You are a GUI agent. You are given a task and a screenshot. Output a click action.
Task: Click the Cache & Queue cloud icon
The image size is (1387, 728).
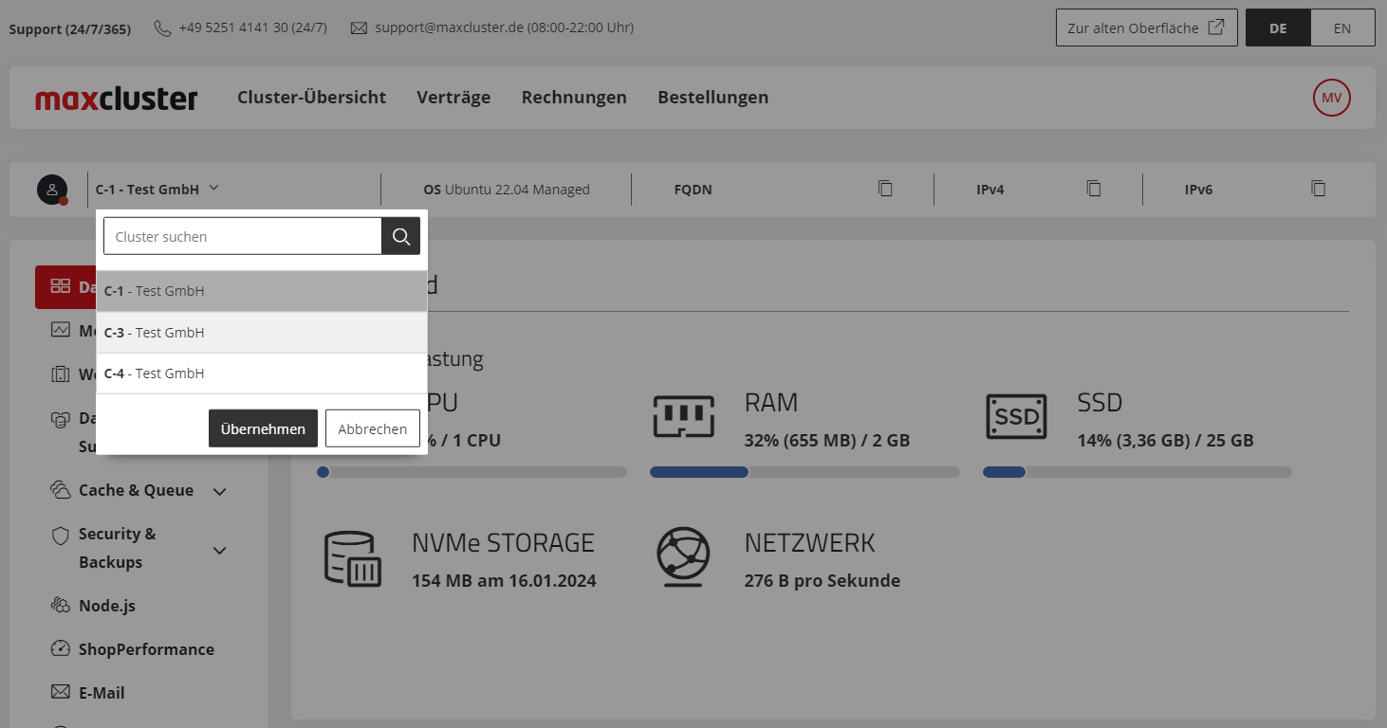(61, 490)
